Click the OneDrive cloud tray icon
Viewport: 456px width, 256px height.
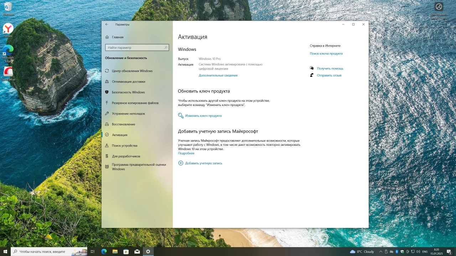[391, 251]
